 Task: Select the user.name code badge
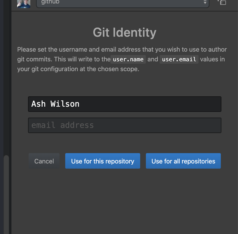pyautogui.click(x=128, y=59)
